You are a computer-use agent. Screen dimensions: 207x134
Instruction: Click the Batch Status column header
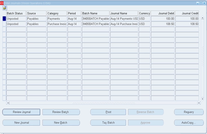[x=16, y=13]
